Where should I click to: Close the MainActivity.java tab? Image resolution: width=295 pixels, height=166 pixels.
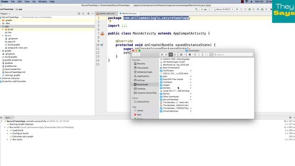pos(138,13)
